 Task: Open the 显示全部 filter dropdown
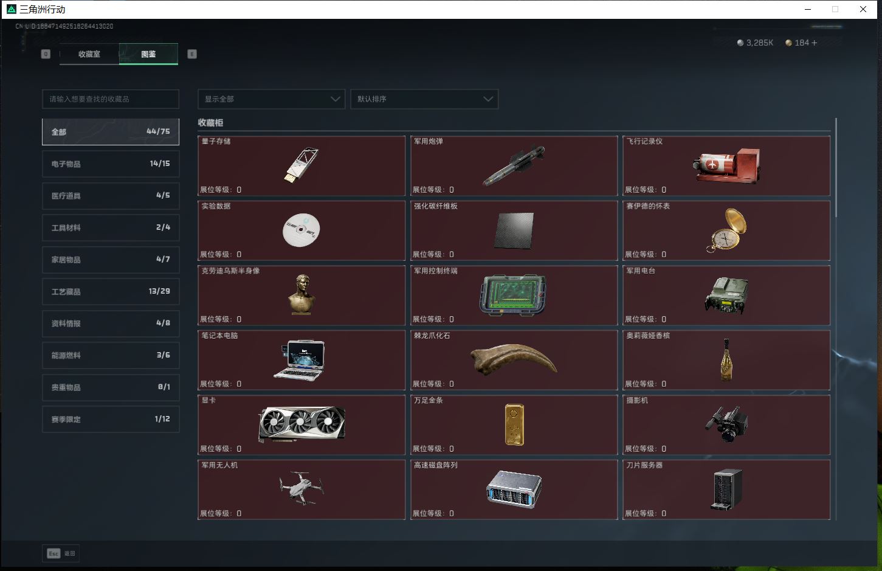click(x=271, y=99)
